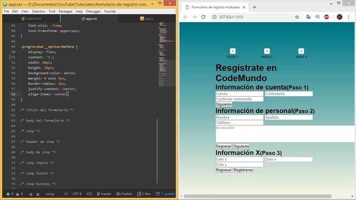This screenshot has width=356, height=200.
Task: Click the 'content: '1';' line in editor
Action: pyautogui.click(x=41, y=57)
